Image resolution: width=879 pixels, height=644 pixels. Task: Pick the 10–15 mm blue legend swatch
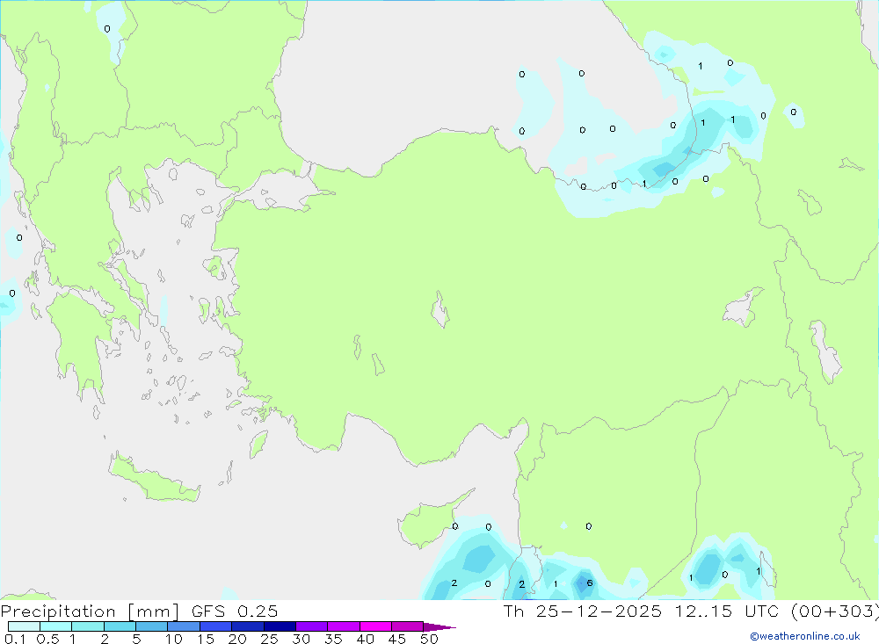click(x=184, y=626)
